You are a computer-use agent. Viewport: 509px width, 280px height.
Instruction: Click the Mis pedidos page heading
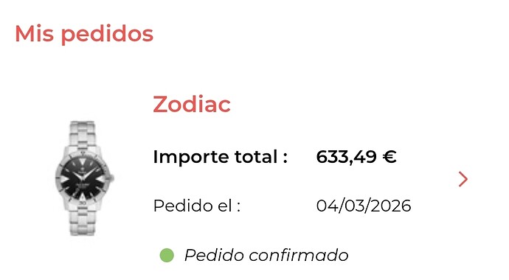[84, 34]
